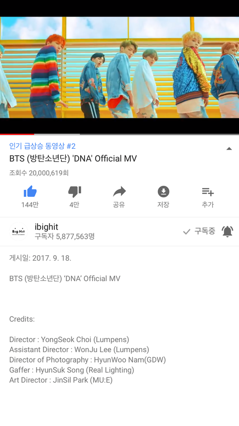
Task: Tap the thumbs-up like icon
Action: [x=30, y=192]
